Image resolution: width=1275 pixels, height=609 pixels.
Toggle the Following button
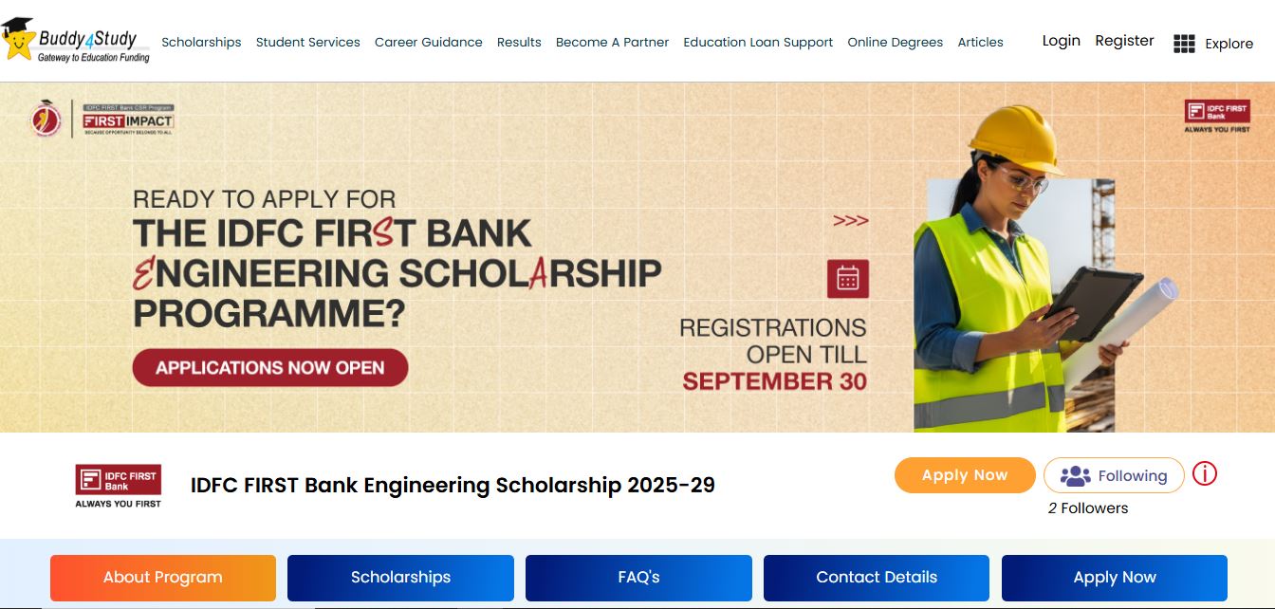tap(1114, 475)
